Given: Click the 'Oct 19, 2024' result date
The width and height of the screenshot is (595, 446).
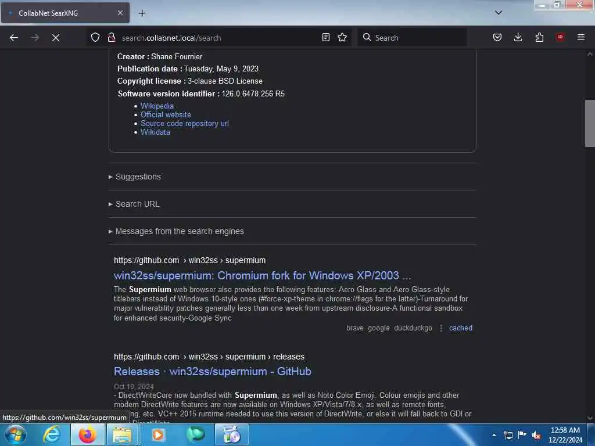Looking at the screenshot, I should pos(134,386).
